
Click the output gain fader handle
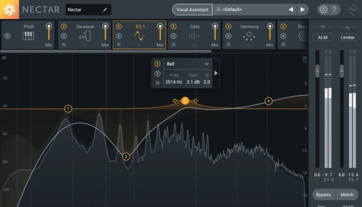click(x=342, y=71)
